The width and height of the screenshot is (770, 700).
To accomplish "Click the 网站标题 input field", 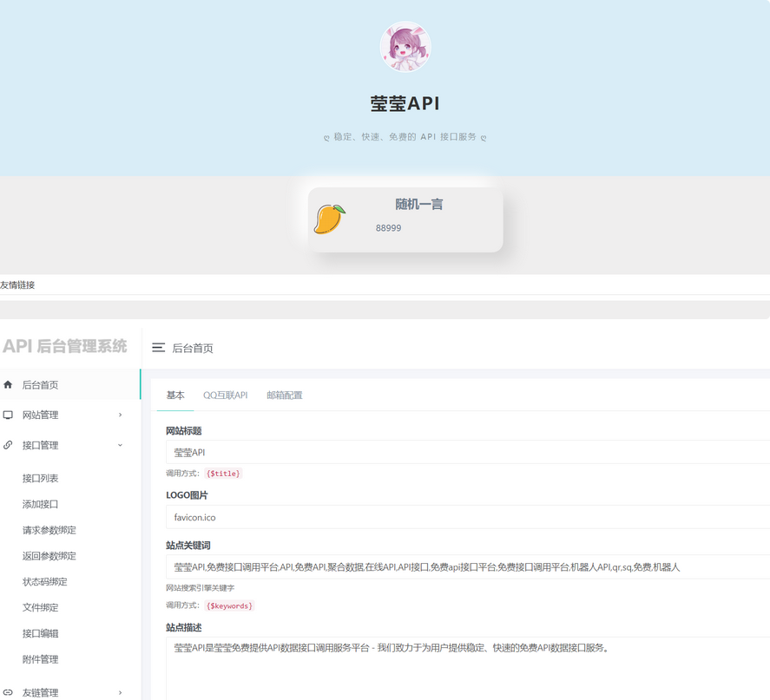I will tap(468, 452).
